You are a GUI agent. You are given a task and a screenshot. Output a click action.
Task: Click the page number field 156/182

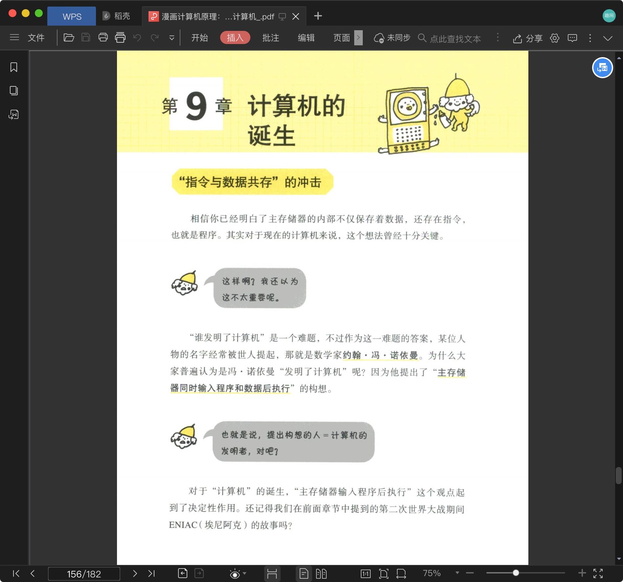click(84, 574)
